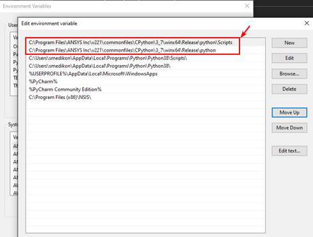The height and width of the screenshot is (237, 313).
Task: Open the Edit text... view
Action: tap(289, 151)
